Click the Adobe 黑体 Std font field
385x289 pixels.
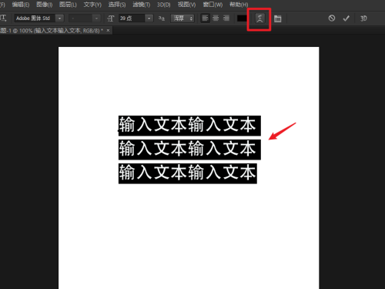tap(35, 18)
